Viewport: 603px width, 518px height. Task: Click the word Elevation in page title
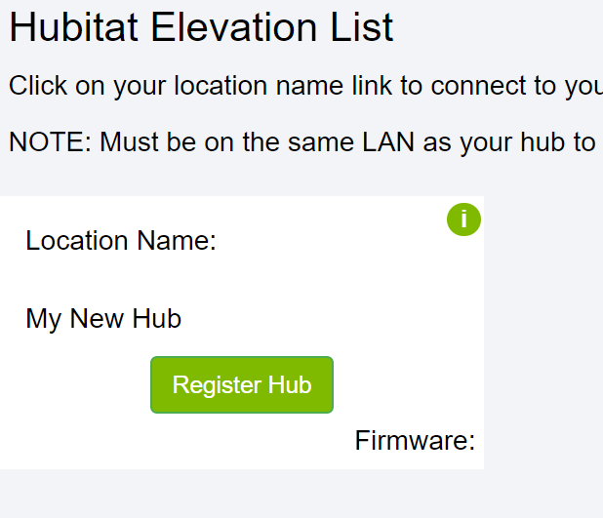pyautogui.click(x=234, y=27)
